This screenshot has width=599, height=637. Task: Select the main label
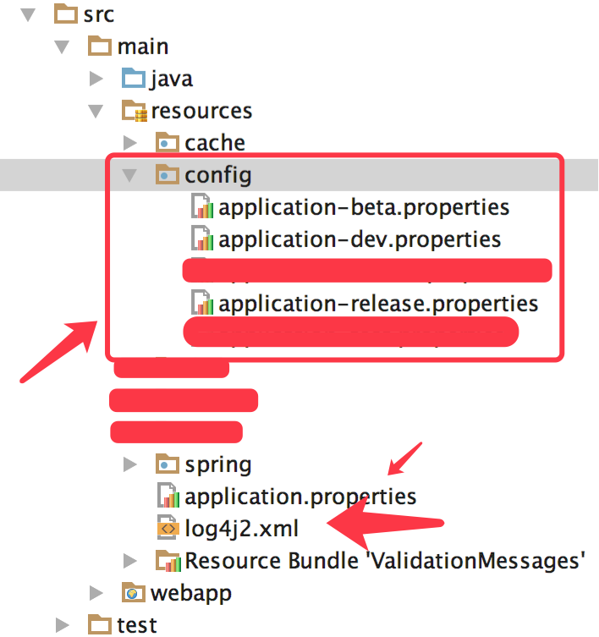tap(143, 47)
